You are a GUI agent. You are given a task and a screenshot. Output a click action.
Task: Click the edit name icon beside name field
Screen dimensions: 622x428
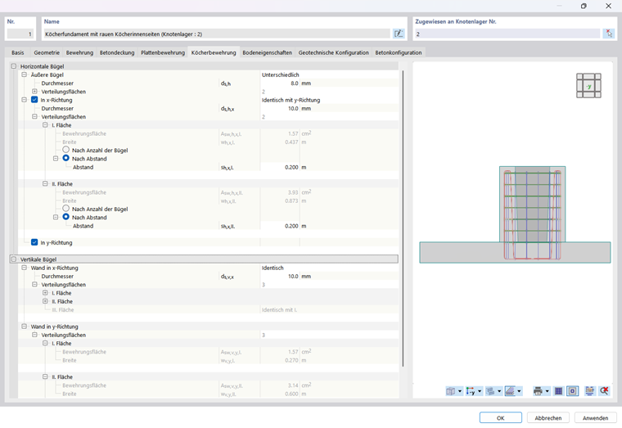click(x=399, y=34)
